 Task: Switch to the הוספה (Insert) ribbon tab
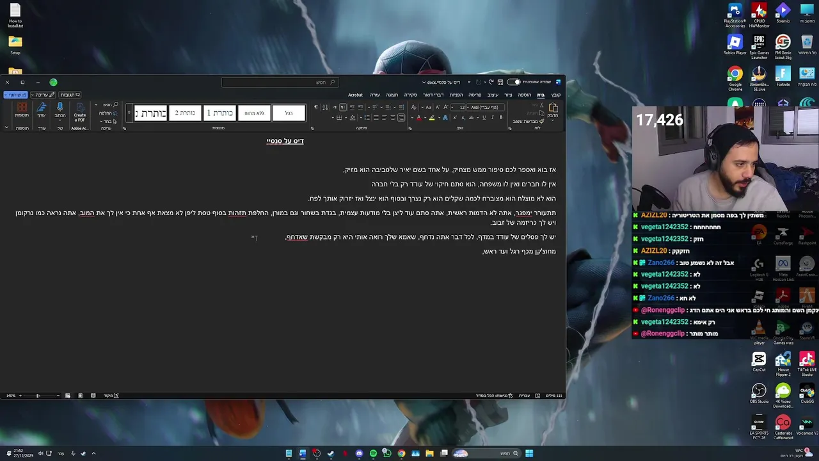(524, 95)
